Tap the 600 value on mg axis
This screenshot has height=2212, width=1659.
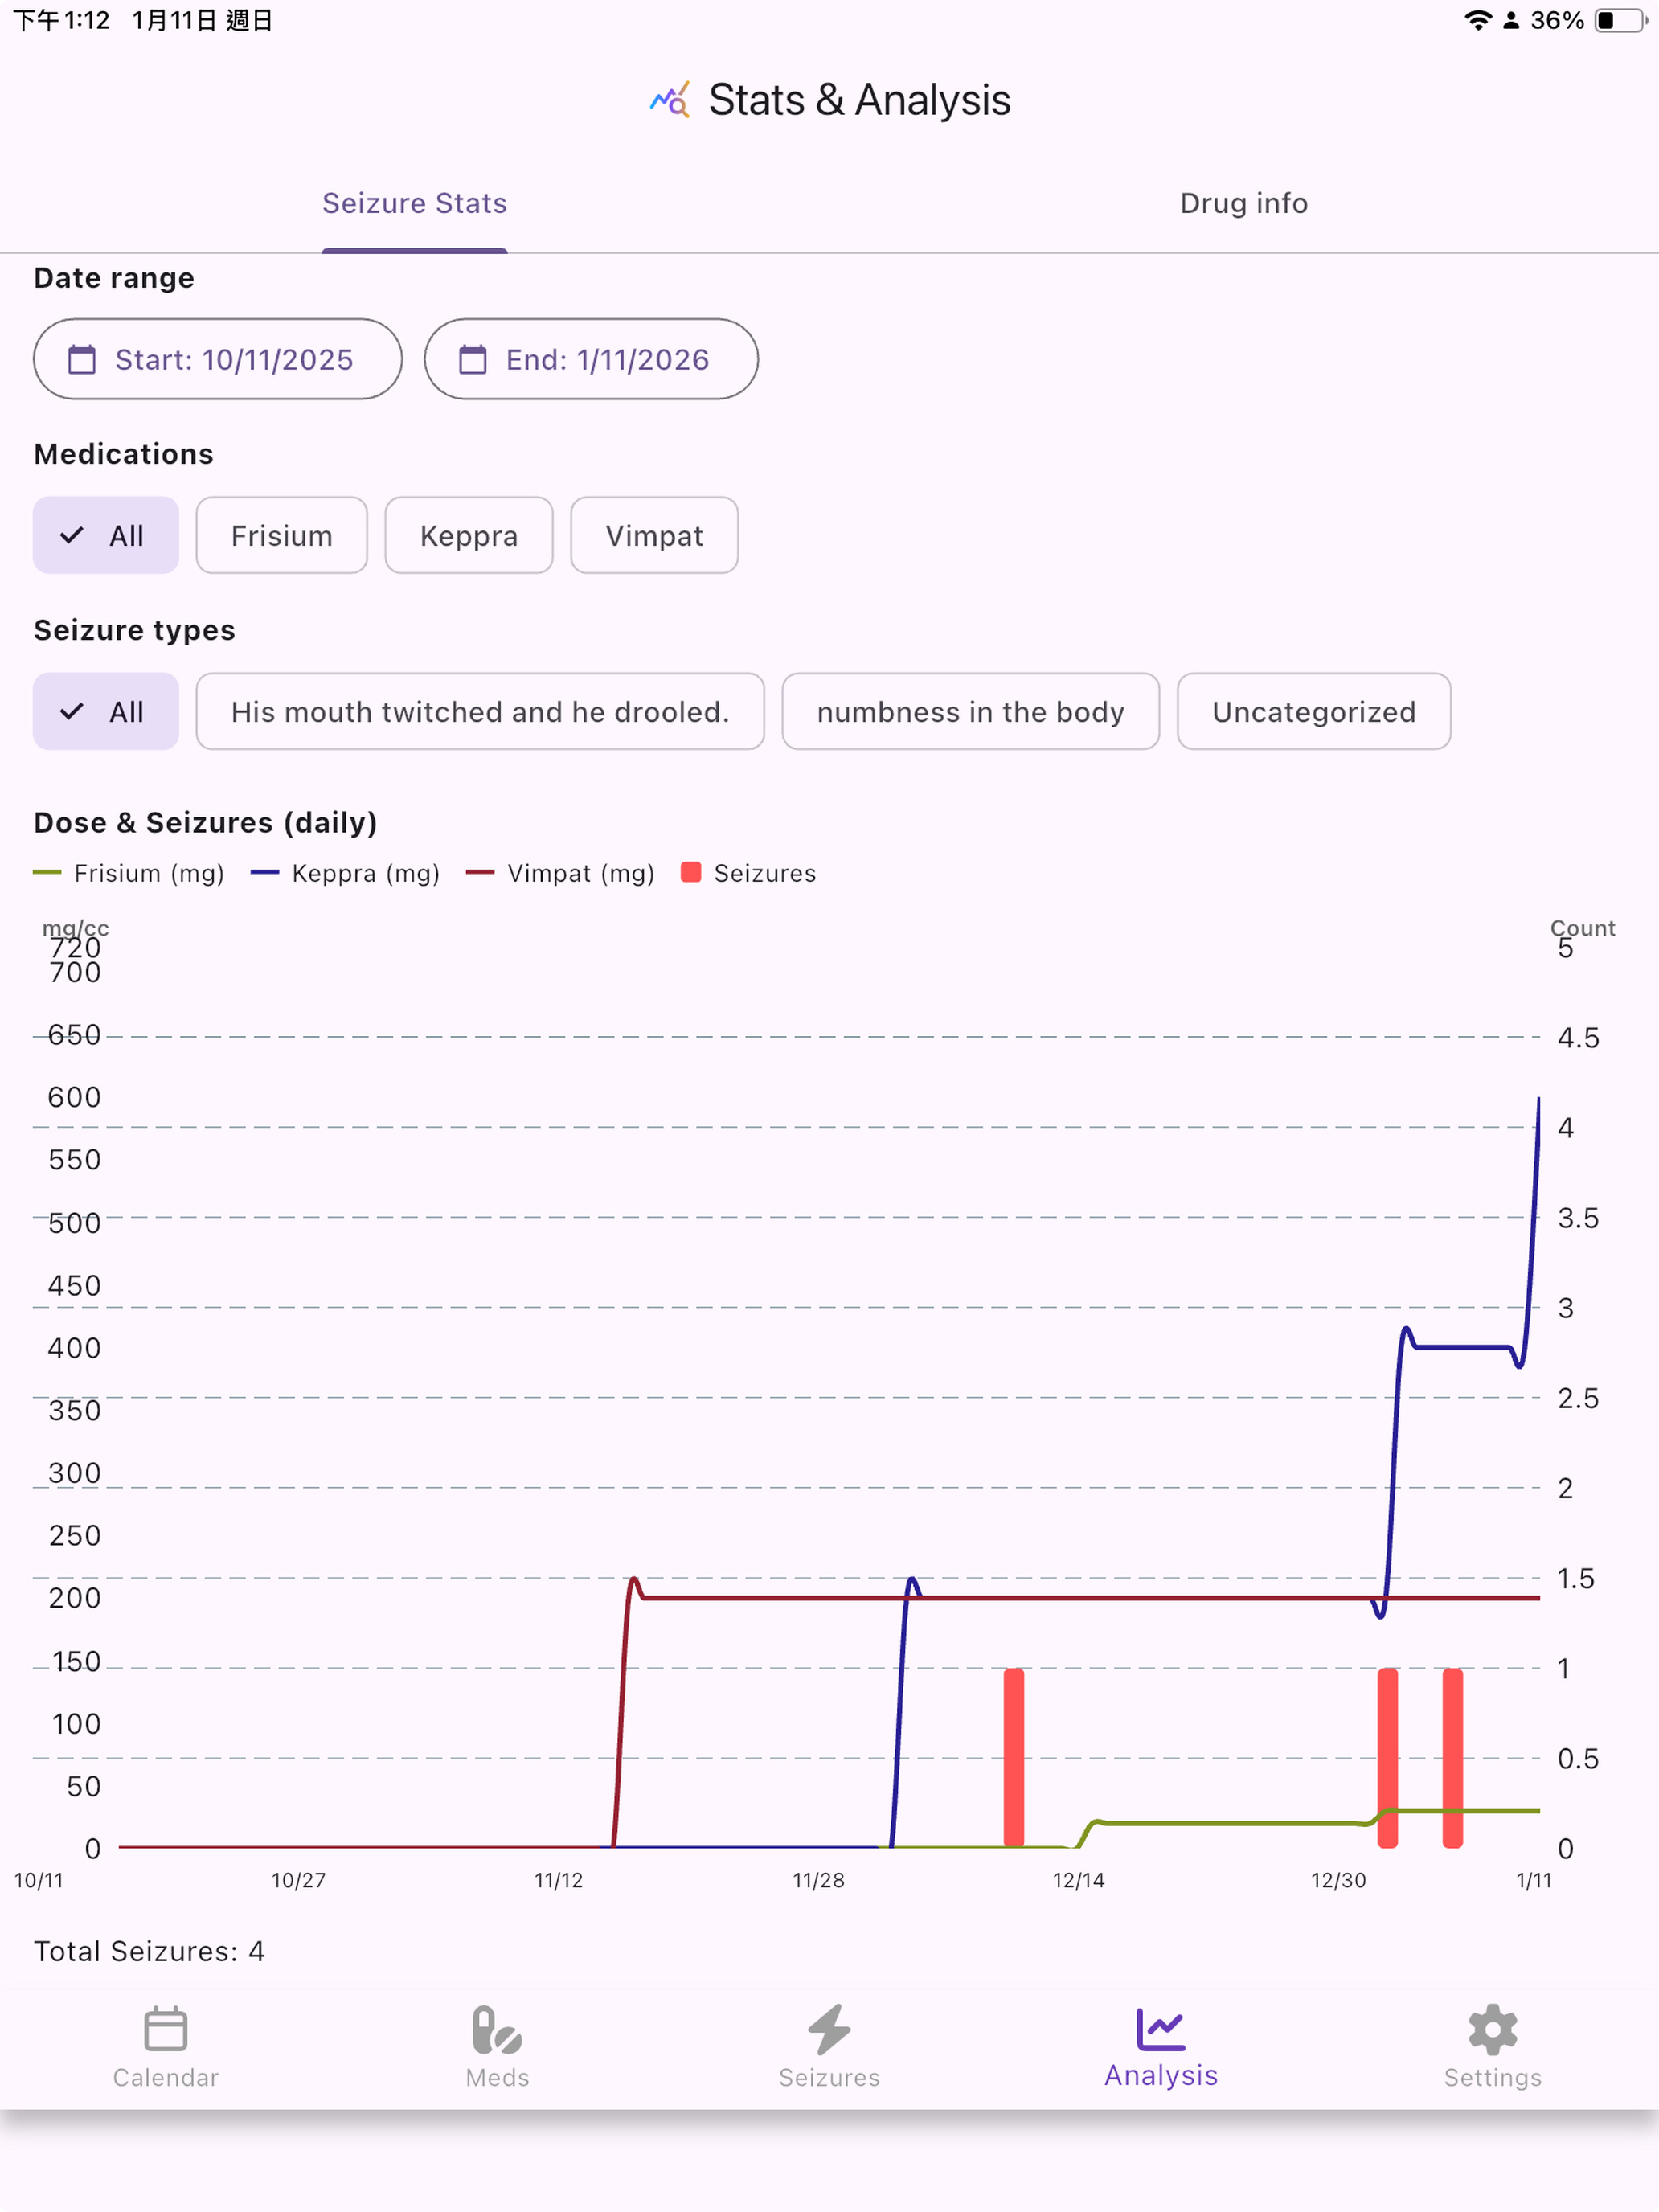(x=74, y=1097)
